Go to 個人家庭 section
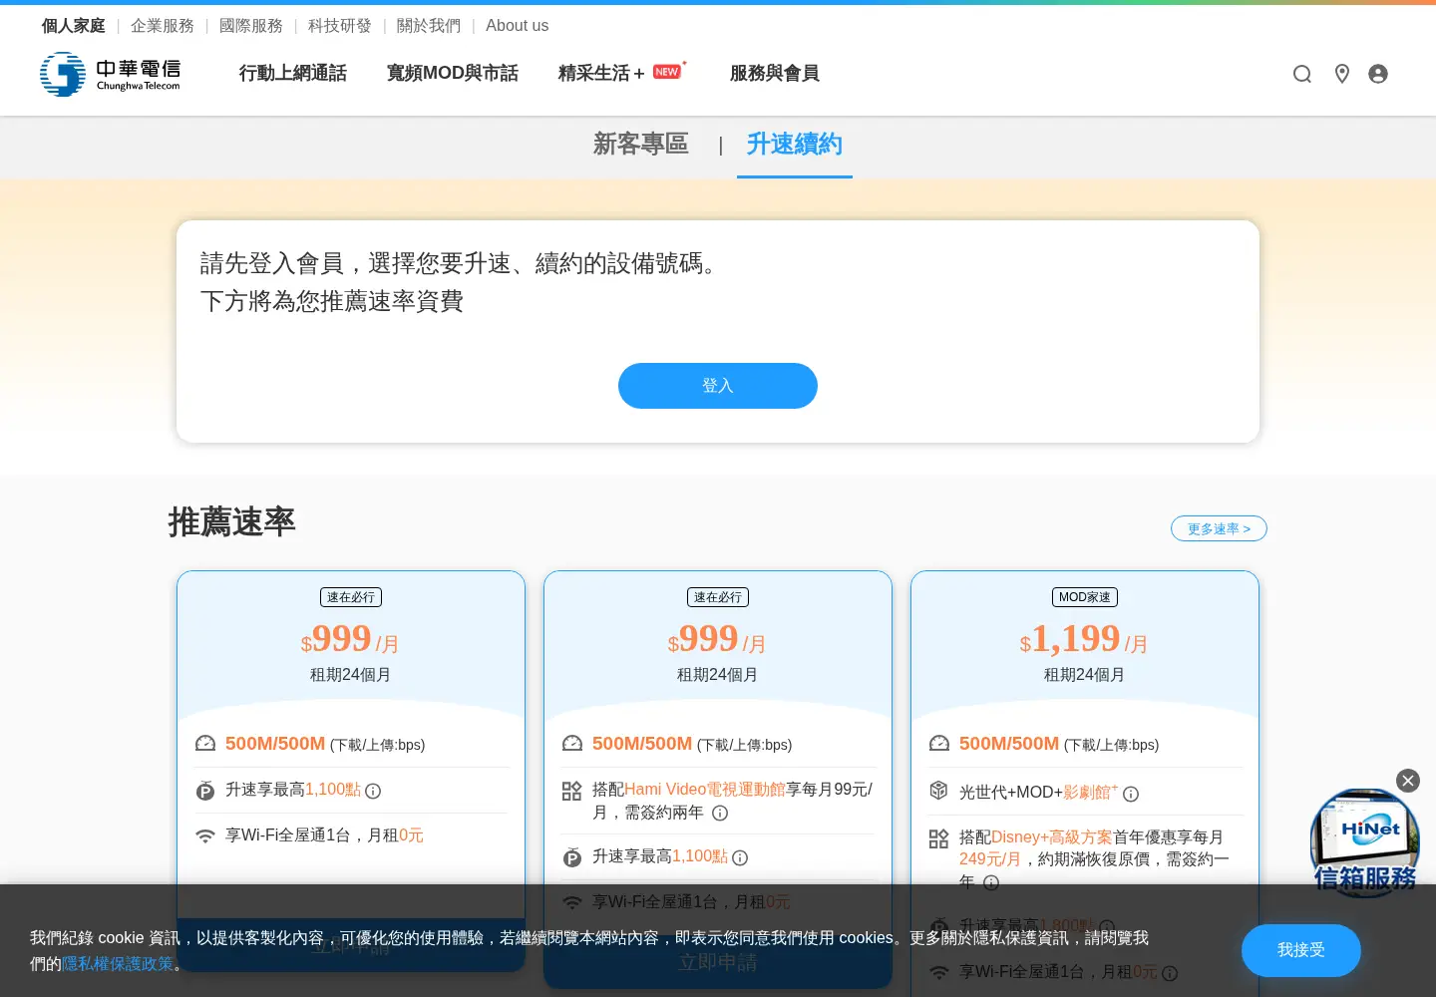 (x=74, y=26)
